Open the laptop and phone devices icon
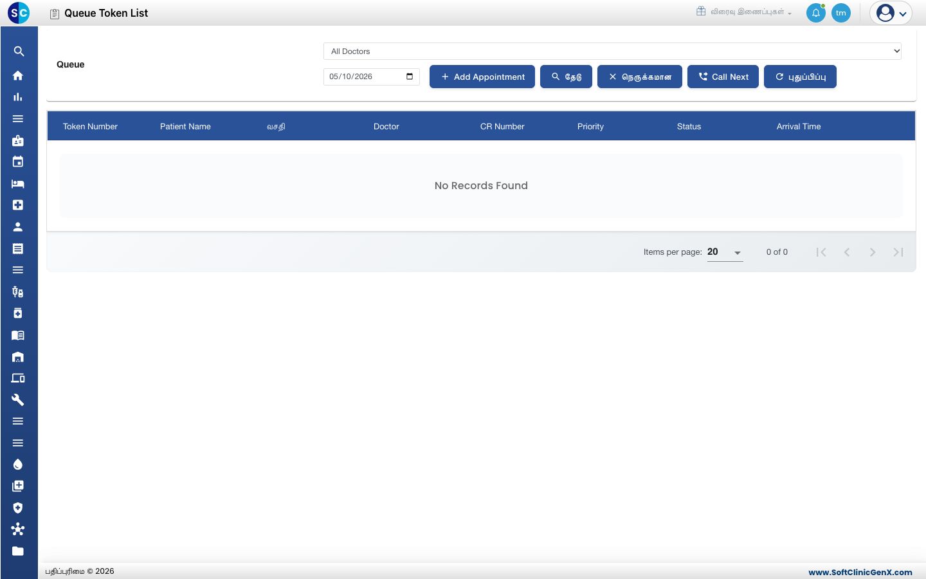Image resolution: width=926 pixels, height=579 pixels. [x=18, y=378]
